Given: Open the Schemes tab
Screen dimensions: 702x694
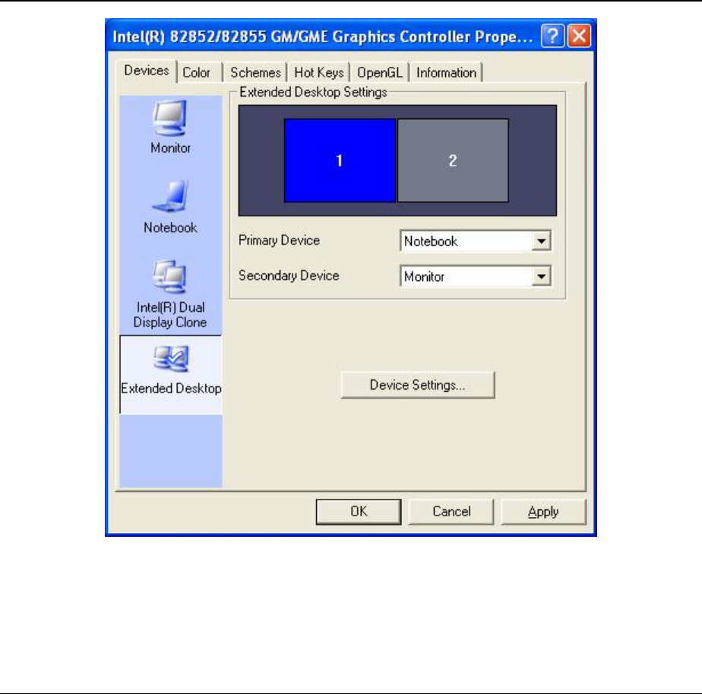Looking at the screenshot, I should [x=255, y=72].
